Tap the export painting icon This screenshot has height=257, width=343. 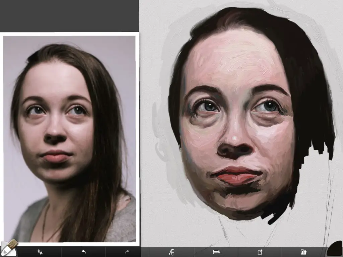click(260, 252)
